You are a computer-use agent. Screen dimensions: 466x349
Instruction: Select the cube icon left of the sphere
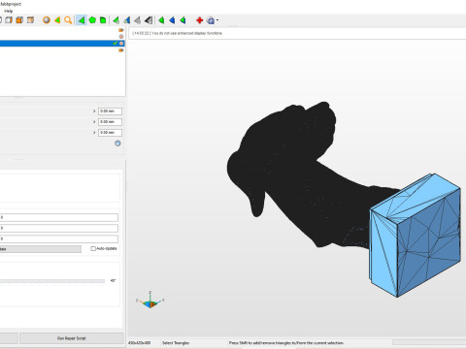click(x=30, y=20)
